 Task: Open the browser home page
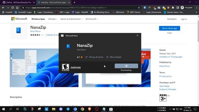click(17, 7)
